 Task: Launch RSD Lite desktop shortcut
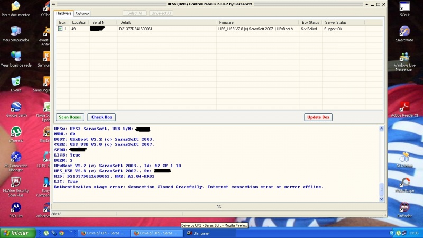(16, 210)
